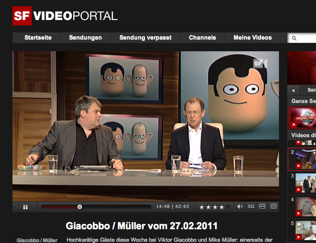316x243 pixels.
Task: Go to Sendung verpasst page
Action: (x=145, y=38)
